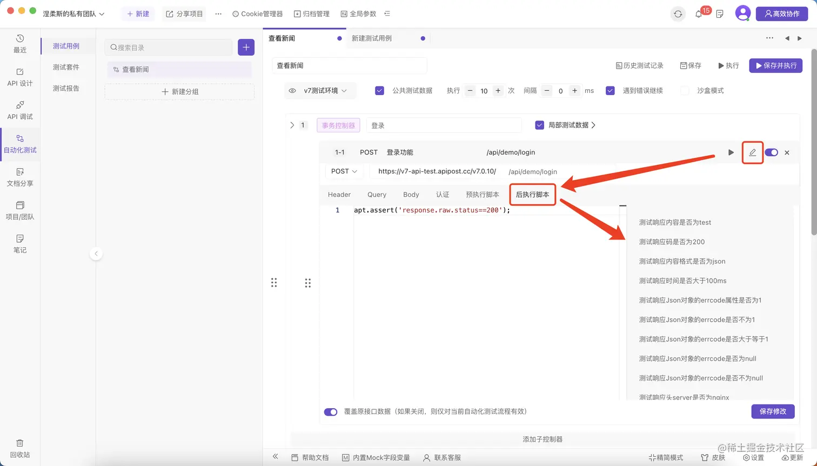Toggle the 覆盖原接口数据 switch
This screenshot has width=817, height=466.
(x=331, y=412)
